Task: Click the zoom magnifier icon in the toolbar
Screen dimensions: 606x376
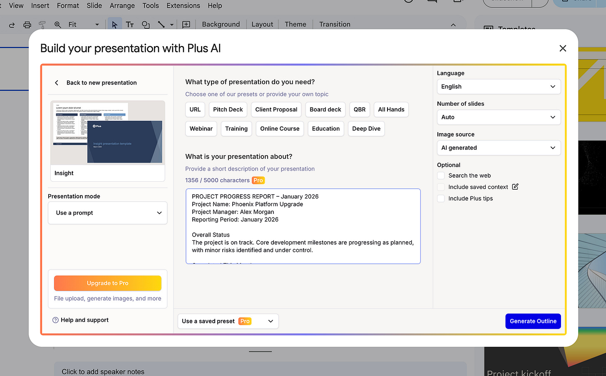Action: click(58, 25)
